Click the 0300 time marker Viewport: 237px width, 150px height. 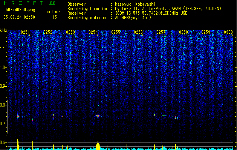tap(228, 32)
